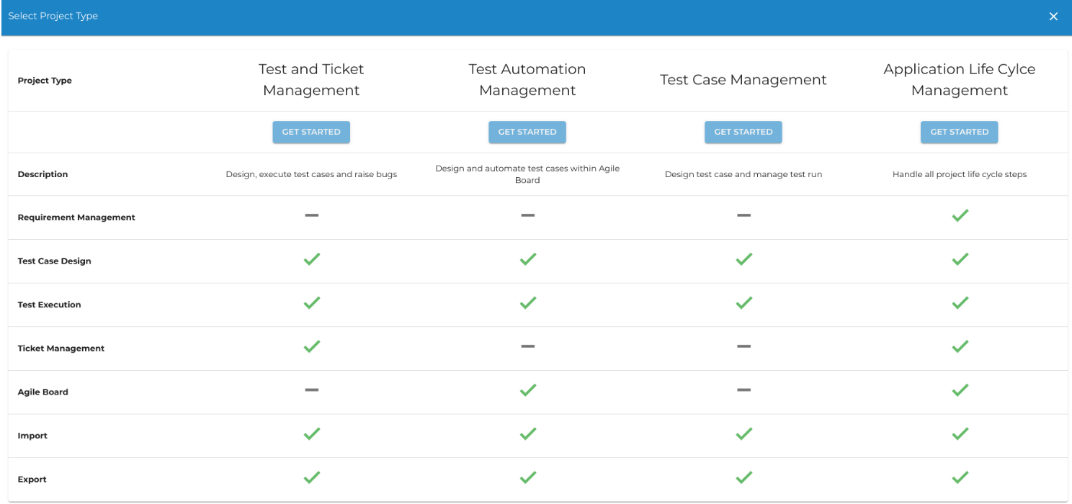This screenshot has width=1072, height=504.
Task: Click GET STARTED for Application Life Cylce Management
Action: click(x=959, y=132)
